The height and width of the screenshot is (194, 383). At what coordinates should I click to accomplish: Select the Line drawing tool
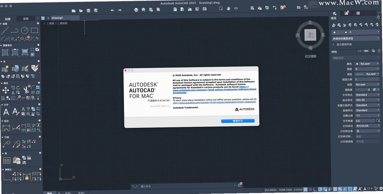(5, 31)
